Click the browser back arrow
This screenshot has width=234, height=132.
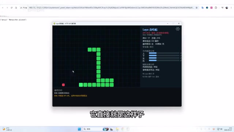point(3,8)
